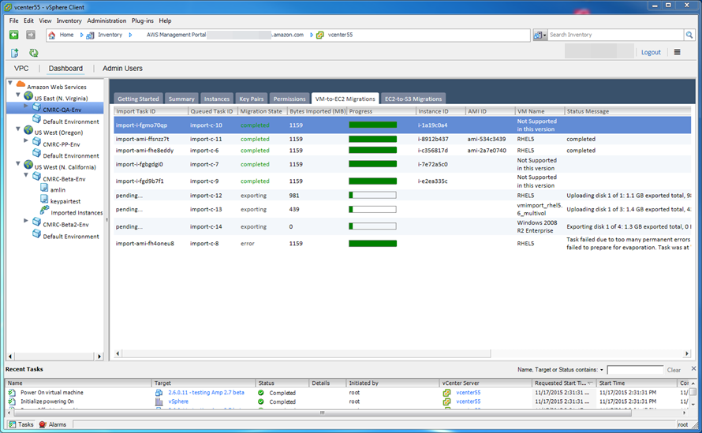Open the Admin Users section
702x433 pixels.
click(x=122, y=69)
